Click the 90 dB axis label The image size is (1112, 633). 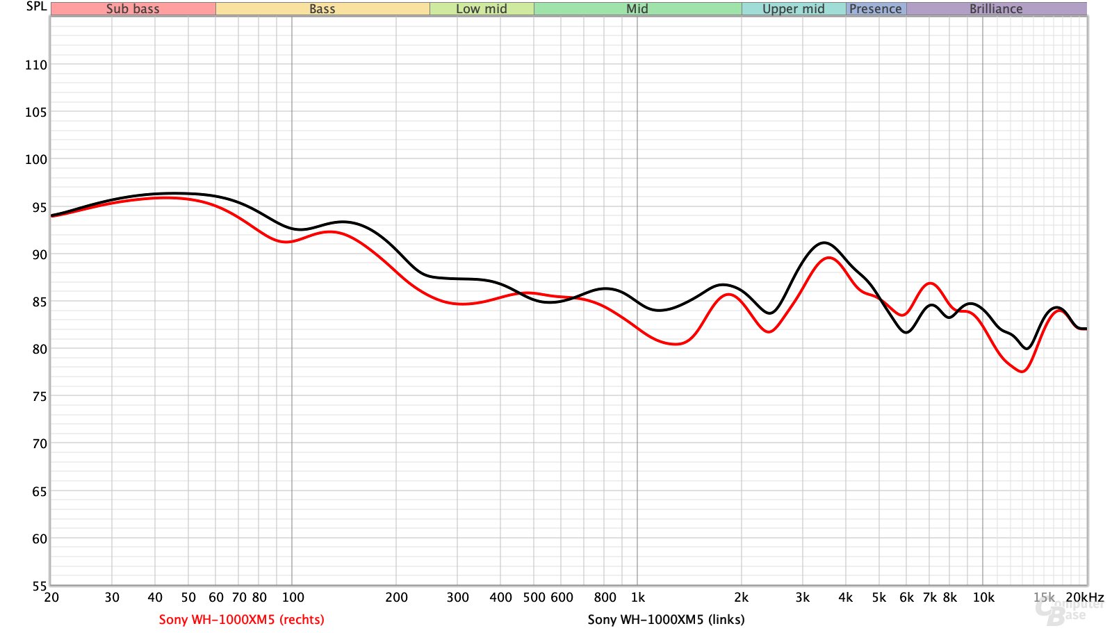[40, 254]
